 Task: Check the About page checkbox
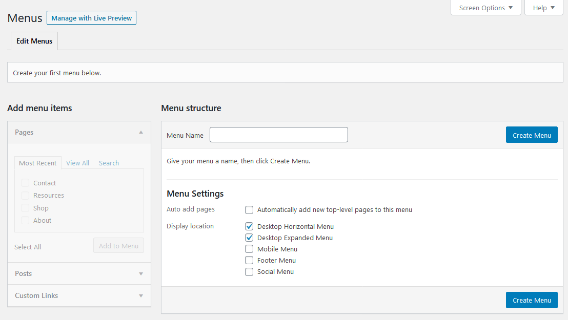click(25, 220)
